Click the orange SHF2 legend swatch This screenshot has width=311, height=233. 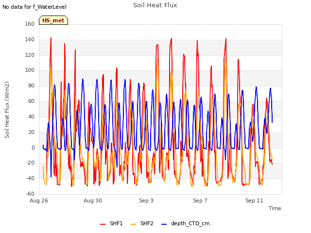[134, 224]
